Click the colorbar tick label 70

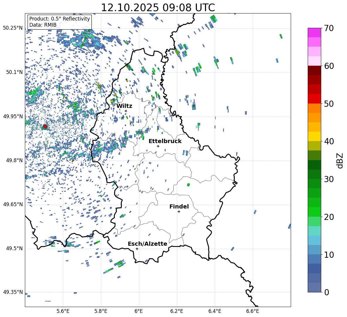point(329,28)
